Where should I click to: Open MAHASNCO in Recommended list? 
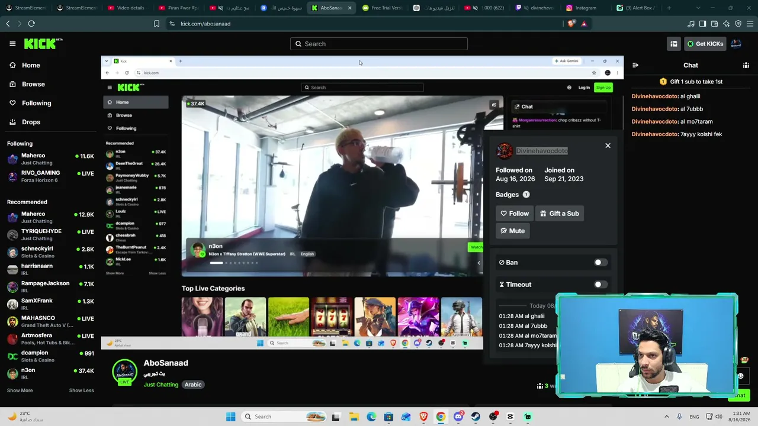pos(50,321)
